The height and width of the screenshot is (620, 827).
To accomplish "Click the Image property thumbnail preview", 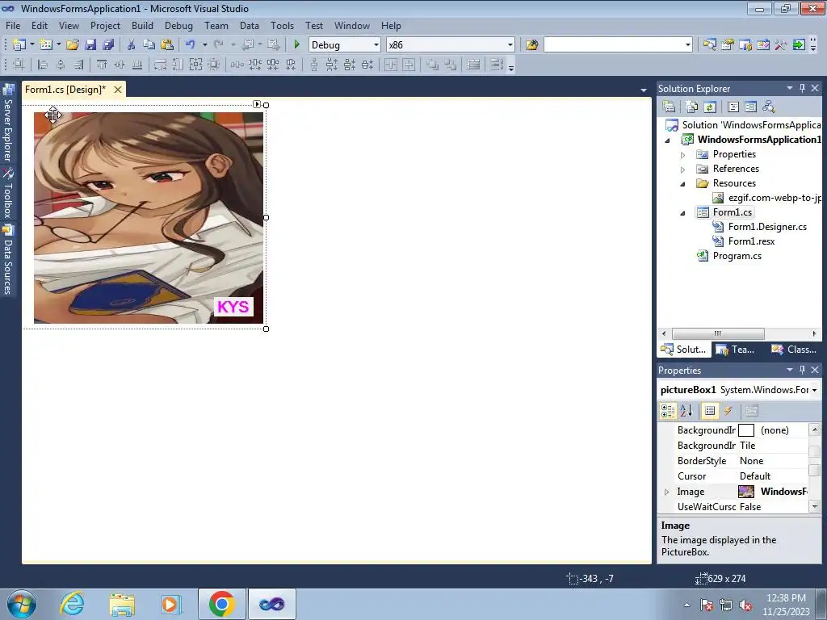I will 746,492.
